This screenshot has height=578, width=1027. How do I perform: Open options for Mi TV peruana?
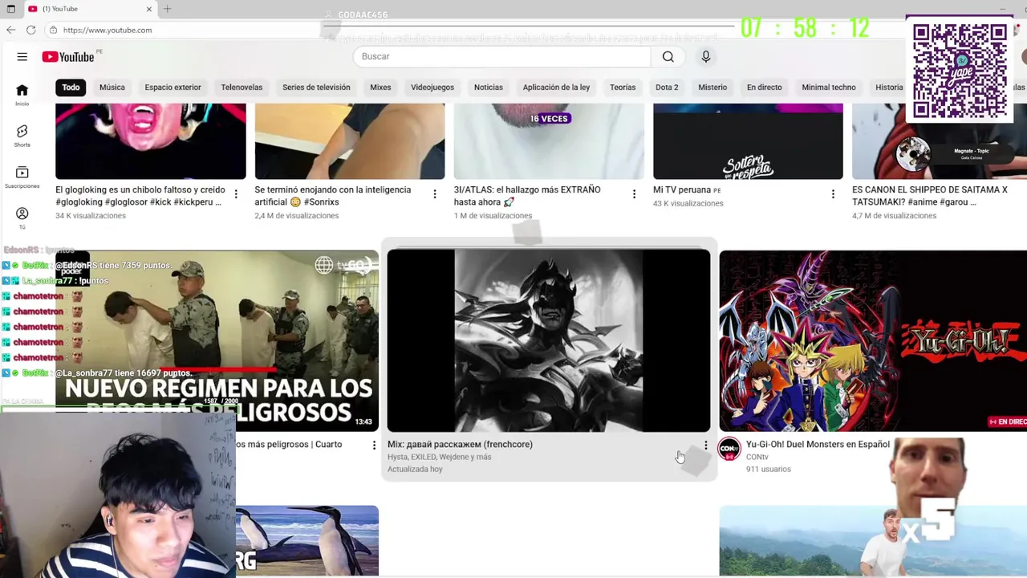(833, 194)
